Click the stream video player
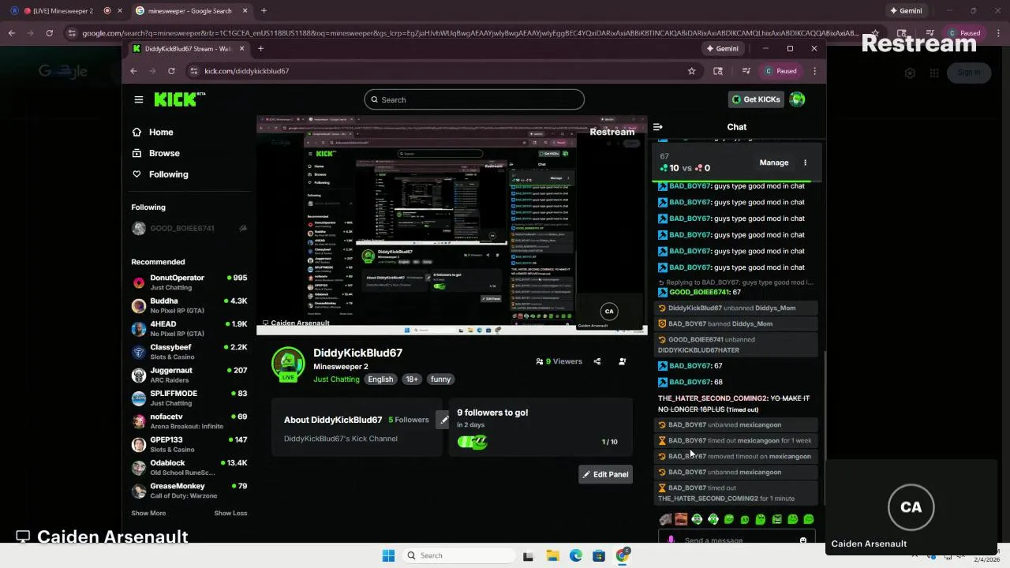Screen dimensions: 1010x568 pyautogui.click(x=451, y=226)
